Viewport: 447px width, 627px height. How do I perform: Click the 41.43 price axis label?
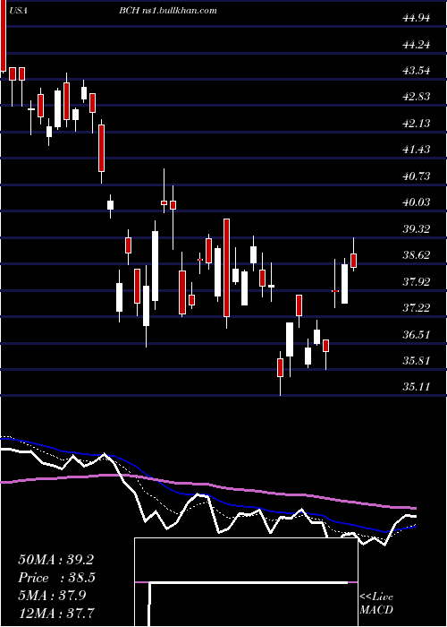click(x=417, y=150)
